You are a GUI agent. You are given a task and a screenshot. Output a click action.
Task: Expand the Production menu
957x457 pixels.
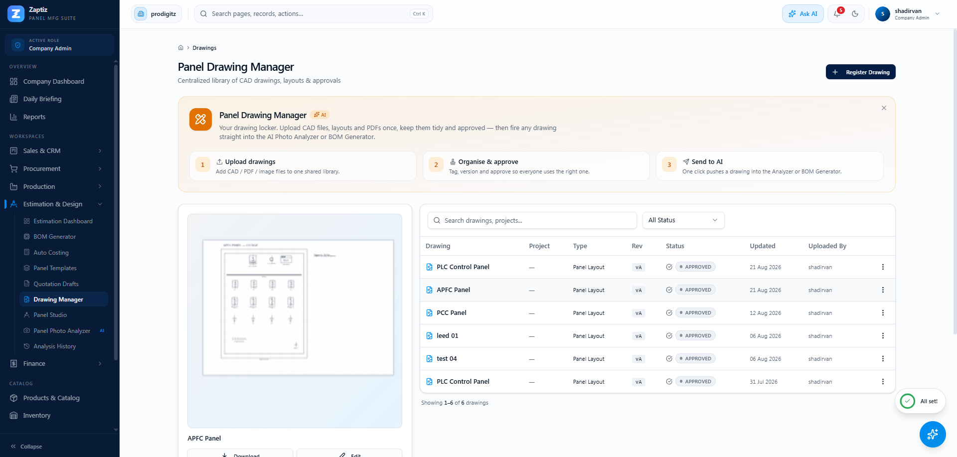click(x=56, y=187)
